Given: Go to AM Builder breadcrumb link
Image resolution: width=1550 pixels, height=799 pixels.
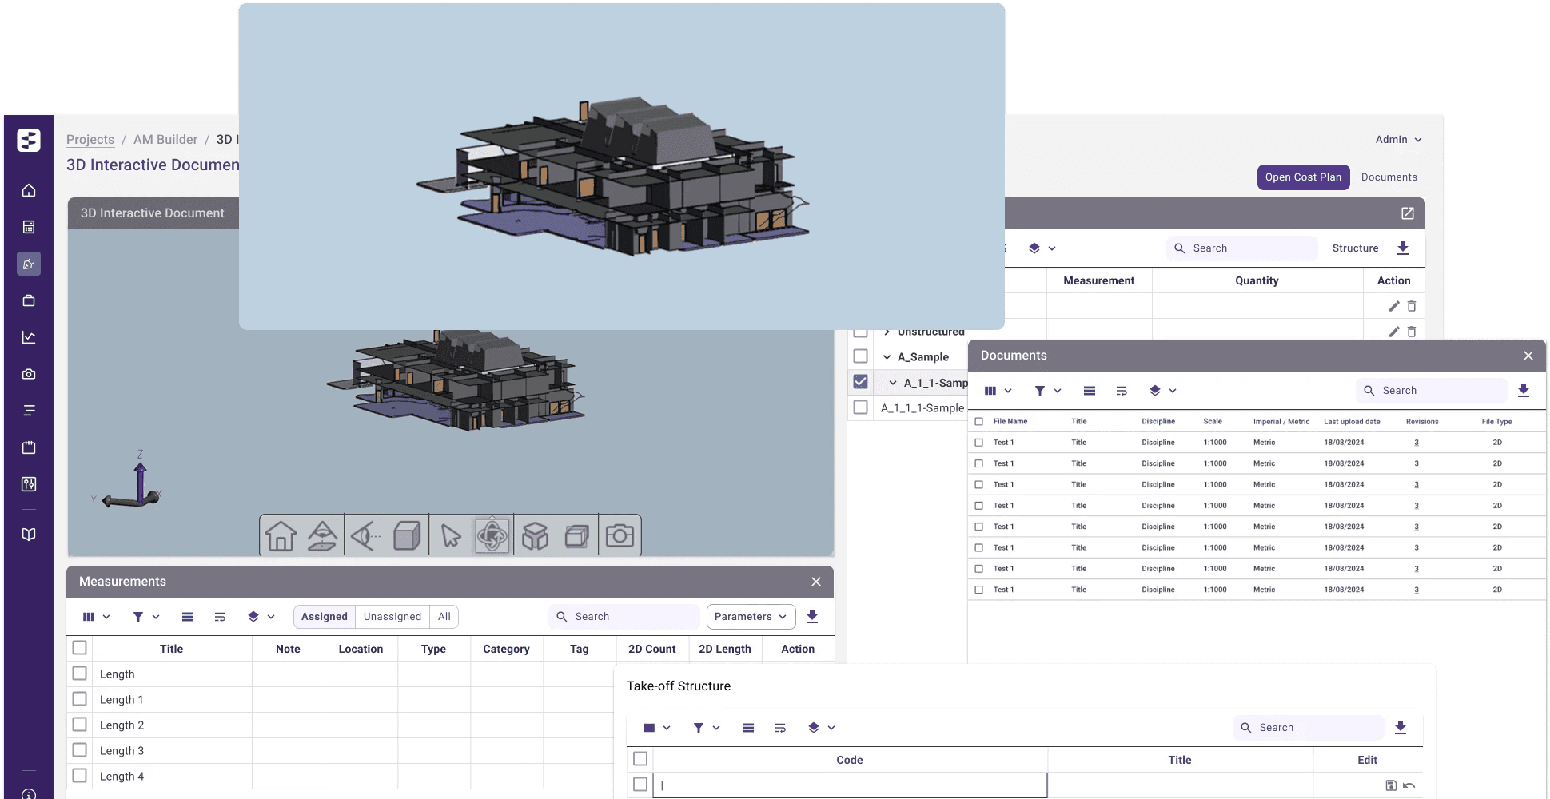Looking at the screenshot, I should coord(165,139).
